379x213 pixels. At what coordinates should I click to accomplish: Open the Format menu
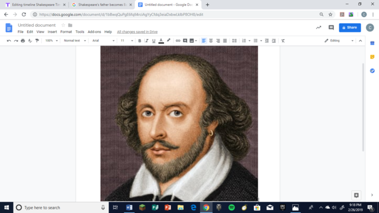[66, 32]
